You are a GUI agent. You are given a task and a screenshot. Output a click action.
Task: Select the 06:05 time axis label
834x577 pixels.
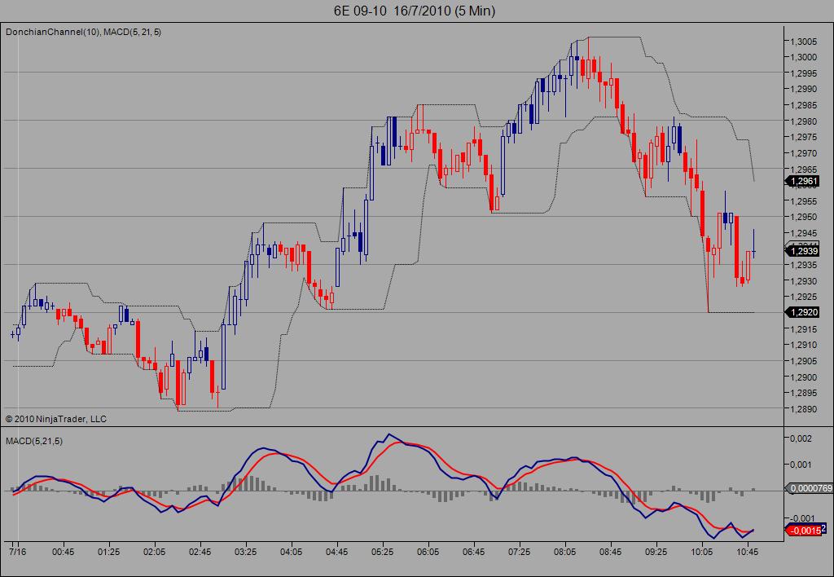pyautogui.click(x=428, y=552)
